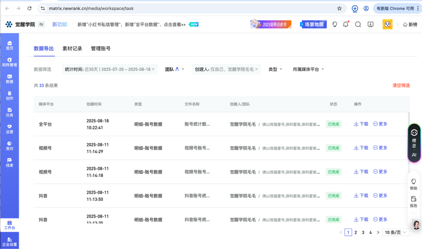Click the address bar URL
422x249 pixels.
91,8
